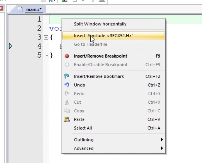Click the Paste clipboard icon
The width and height of the screenshot is (202, 163).
pos(67,119)
